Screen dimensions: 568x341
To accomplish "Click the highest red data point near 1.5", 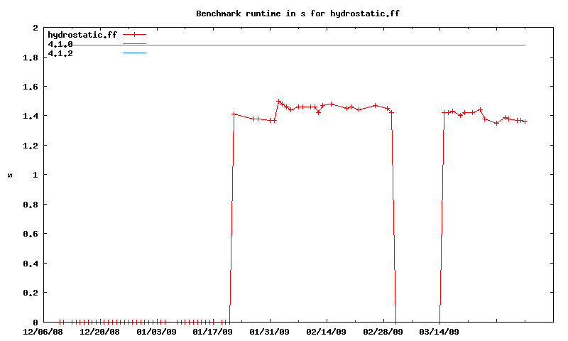I will click(278, 101).
